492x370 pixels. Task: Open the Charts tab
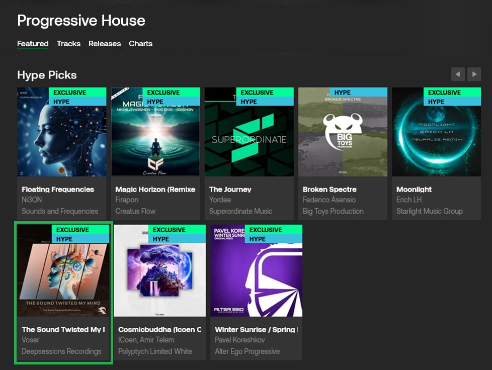[x=140, y=44]
